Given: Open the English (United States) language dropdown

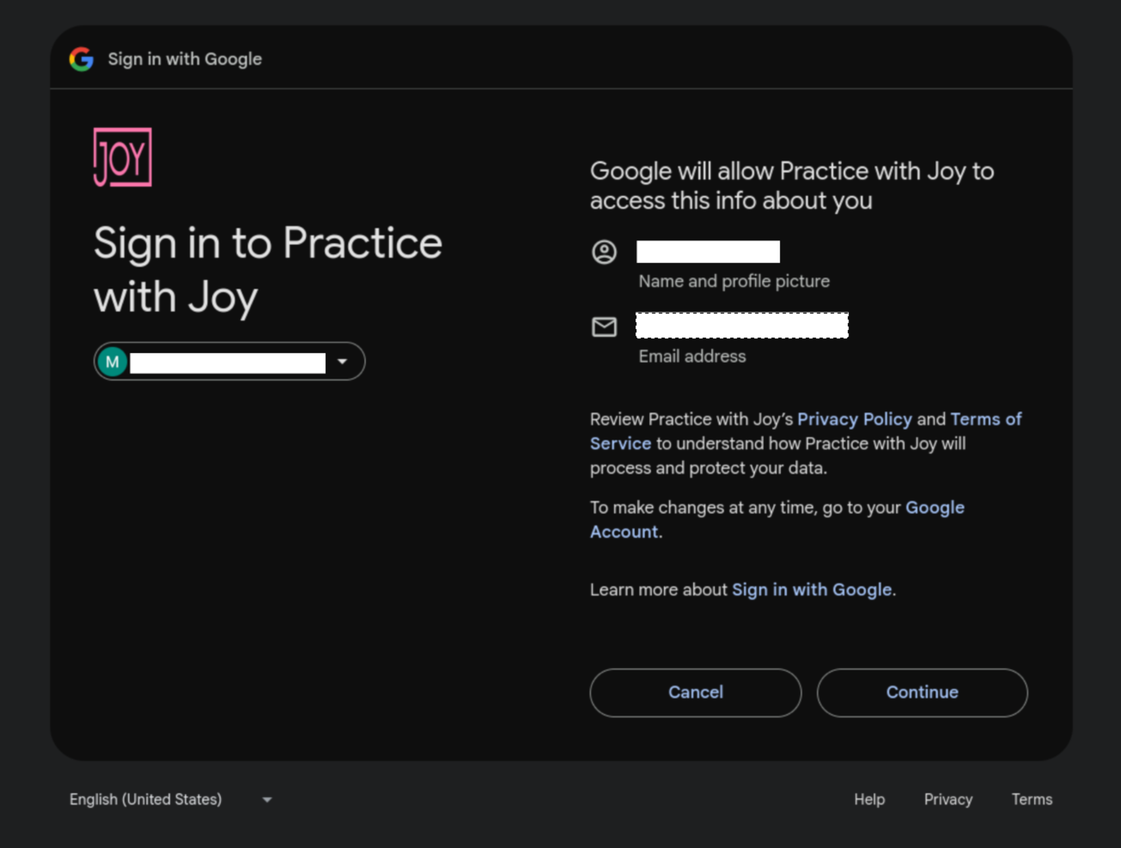Looking at the screenshot, I should click(x=171, y=799).
